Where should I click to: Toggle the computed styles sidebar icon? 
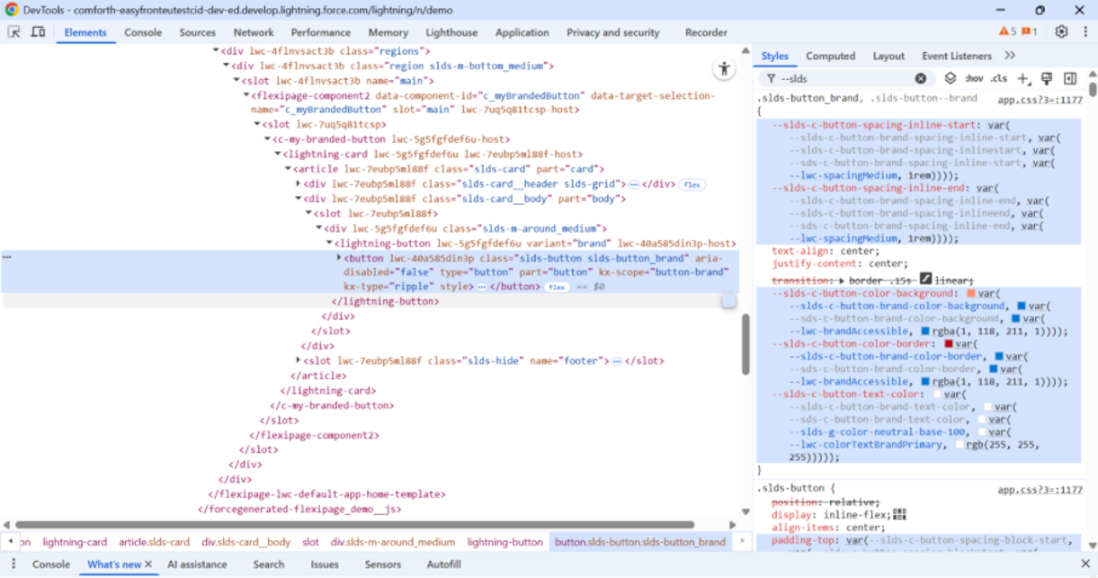click(1070, 79)
